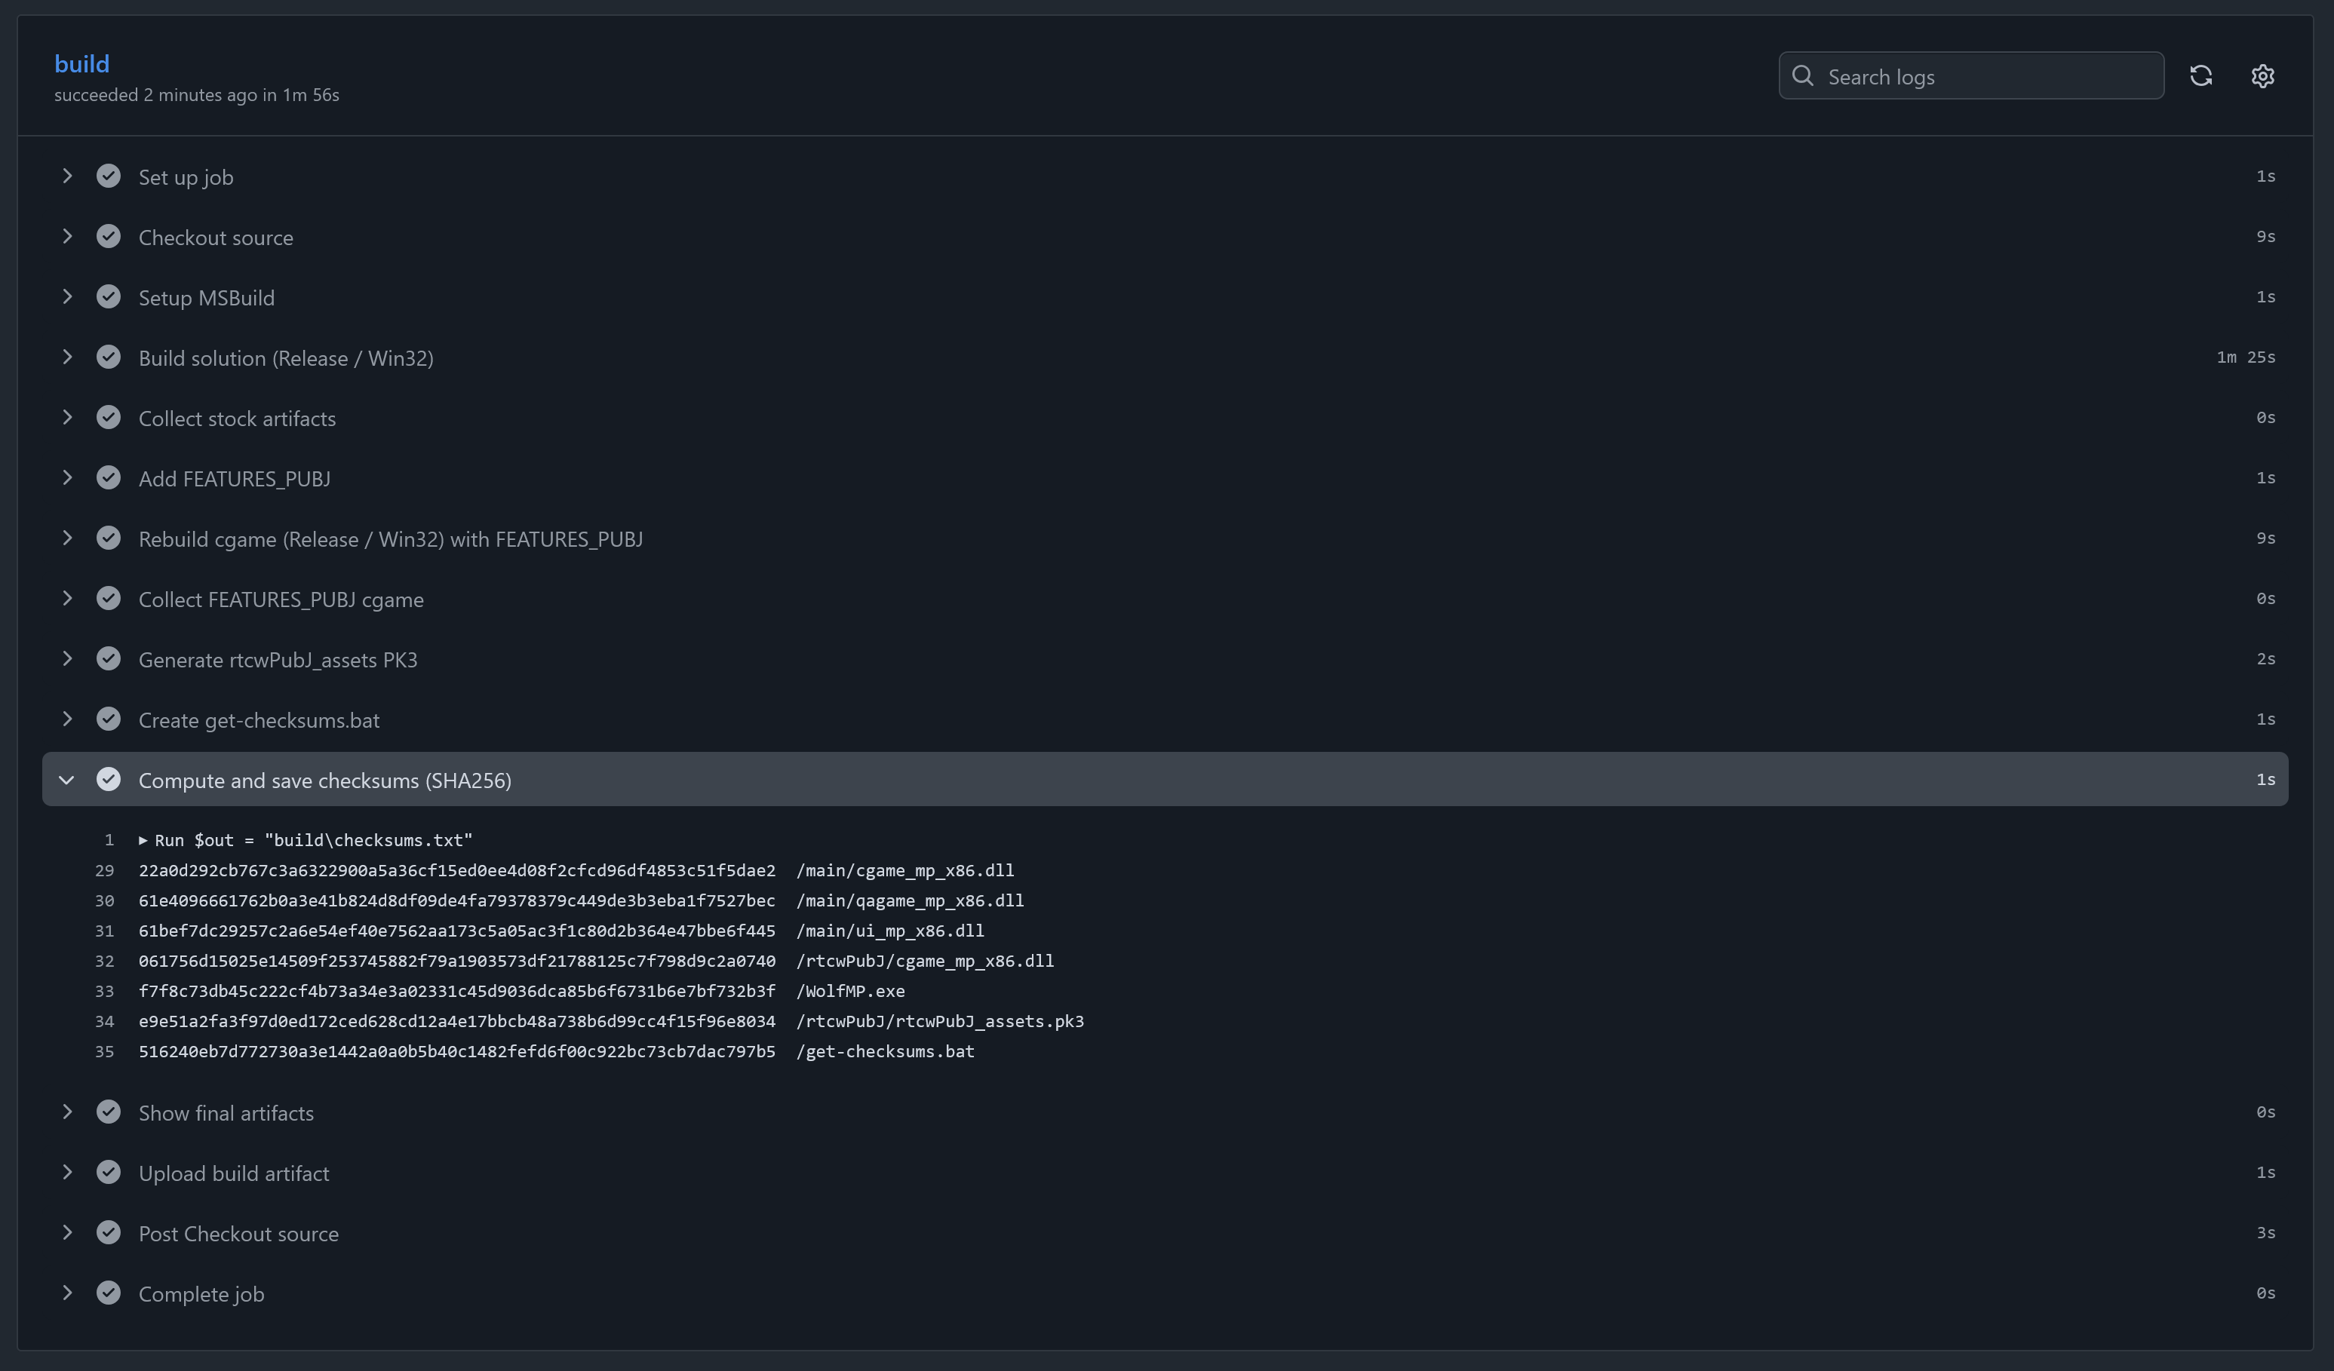This screenshot has width=2334, height=1371.
Task: Click success check icon for Generate rtcwPubJ_assets PK3
Action: (x=109, y=658)
